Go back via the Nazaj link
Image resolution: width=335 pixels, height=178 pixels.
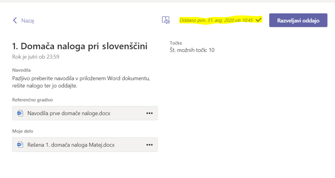click(27, 21)
